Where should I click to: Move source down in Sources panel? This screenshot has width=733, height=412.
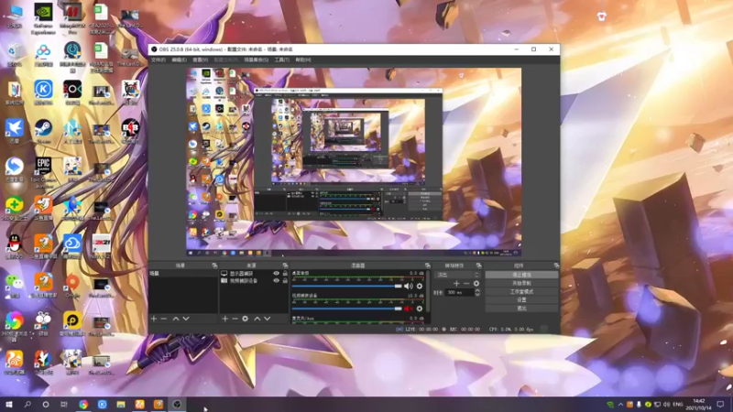(x=268, y=319)
